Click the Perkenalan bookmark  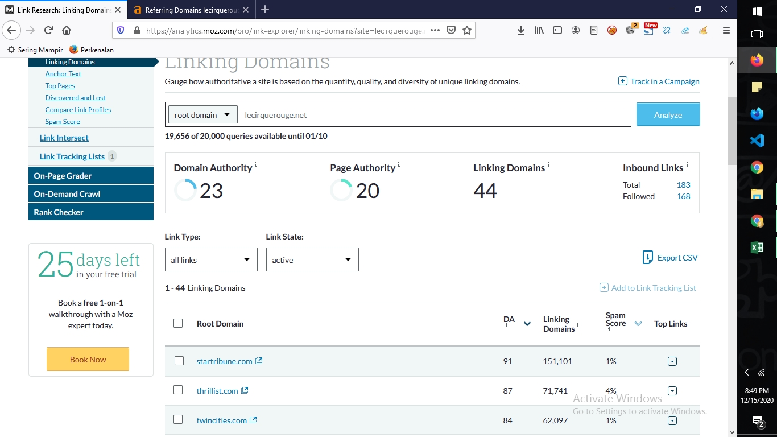coord(92,50)
